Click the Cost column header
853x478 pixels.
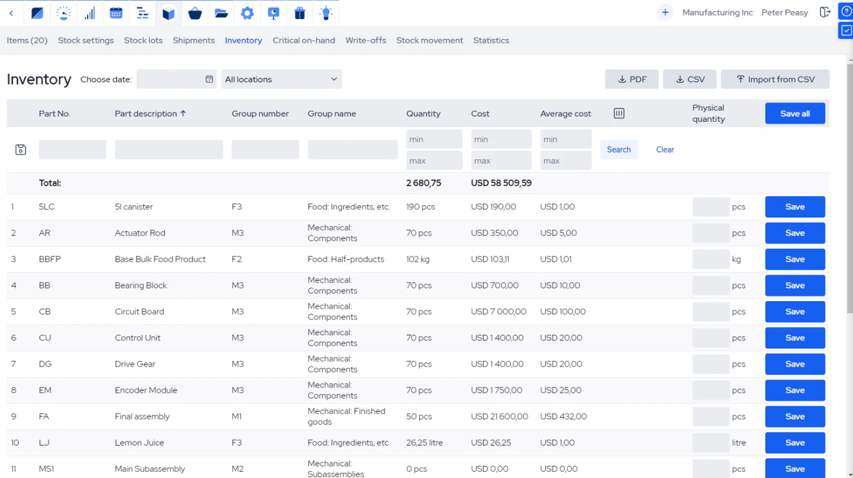click(x=480, y=114)
